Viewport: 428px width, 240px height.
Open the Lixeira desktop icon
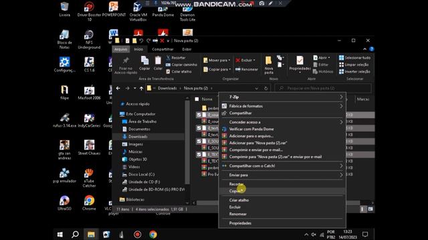64,9
